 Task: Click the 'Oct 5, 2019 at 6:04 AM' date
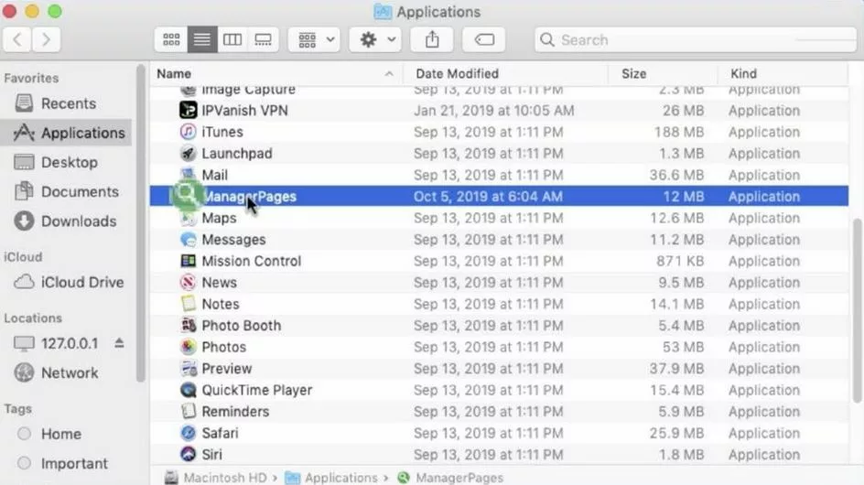tap(488, 196)
